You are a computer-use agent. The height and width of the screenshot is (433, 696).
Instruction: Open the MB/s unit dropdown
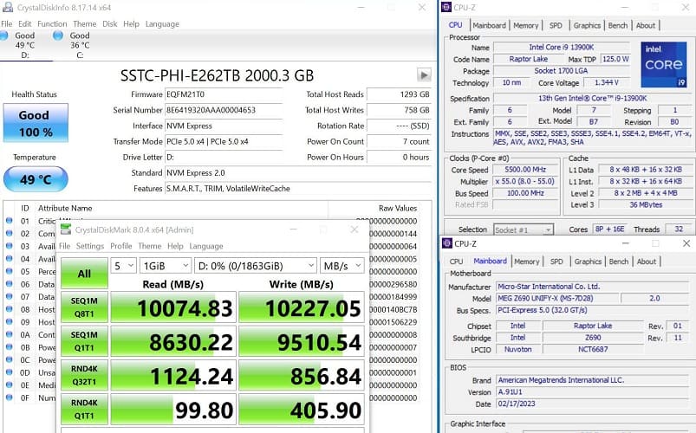341,265
